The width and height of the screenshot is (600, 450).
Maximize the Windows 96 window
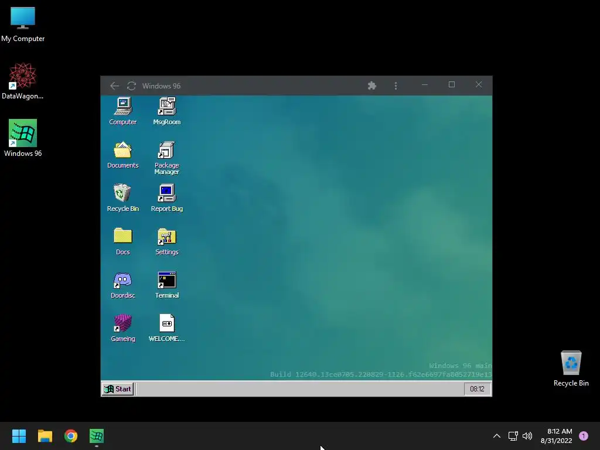[x=452, y=84]
